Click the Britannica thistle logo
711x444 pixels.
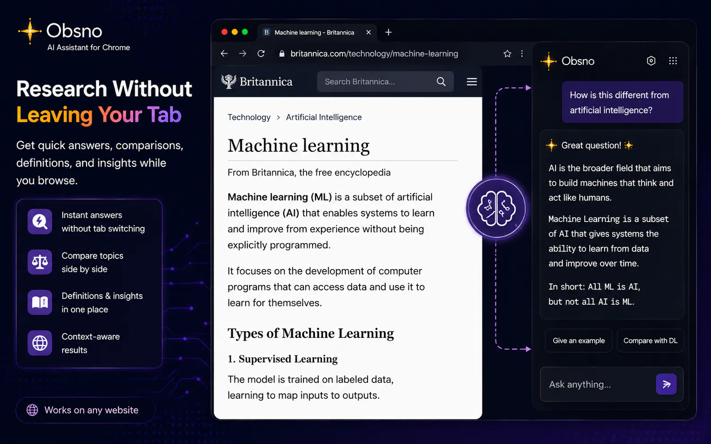229,81
